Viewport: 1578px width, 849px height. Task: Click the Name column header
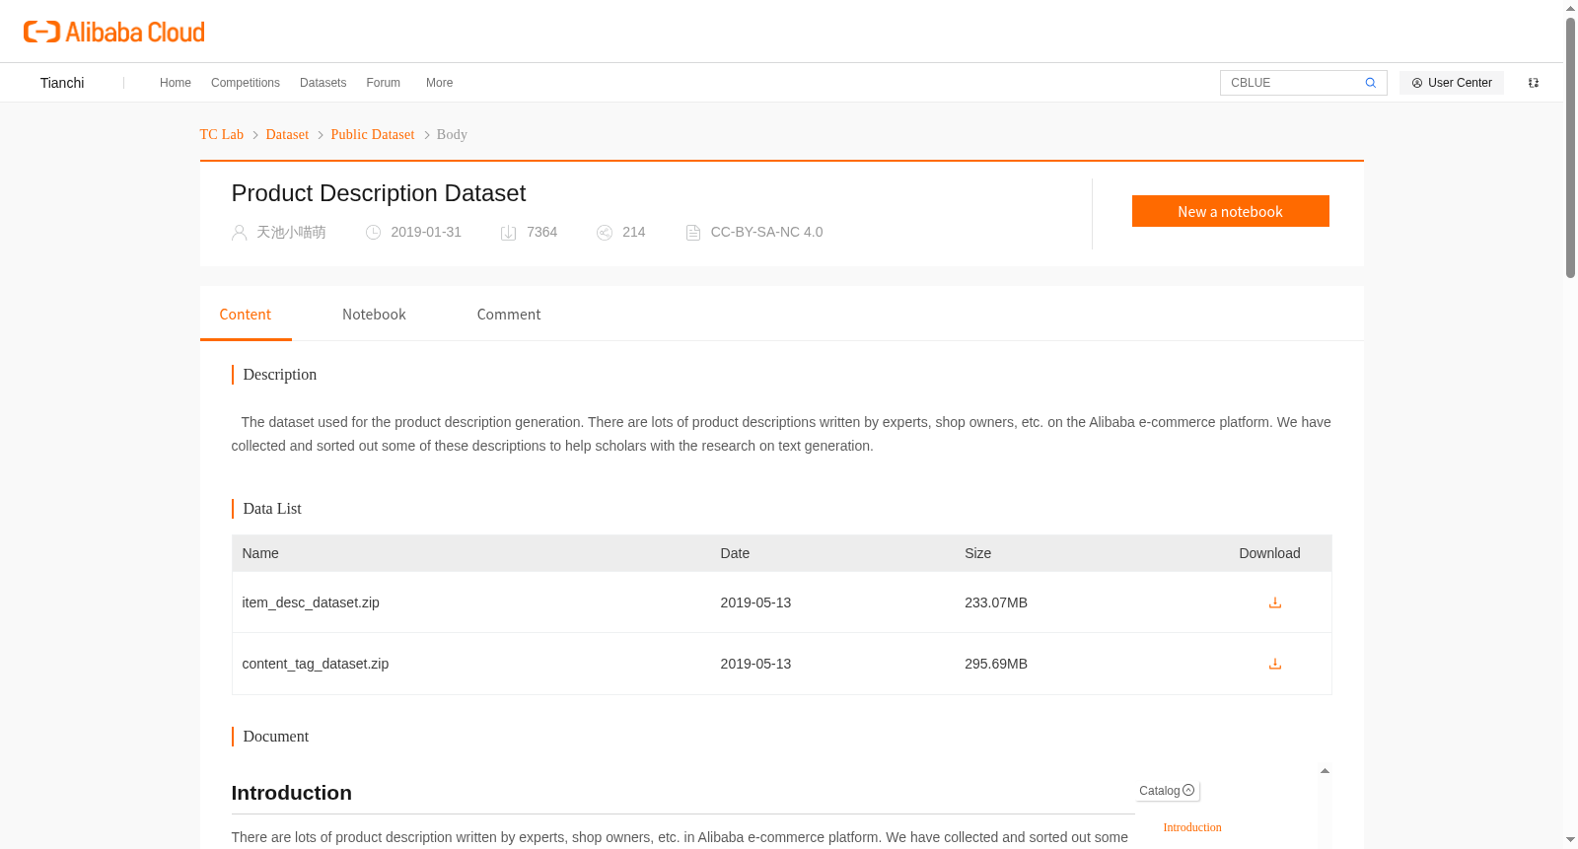click(x=260, y=553)
